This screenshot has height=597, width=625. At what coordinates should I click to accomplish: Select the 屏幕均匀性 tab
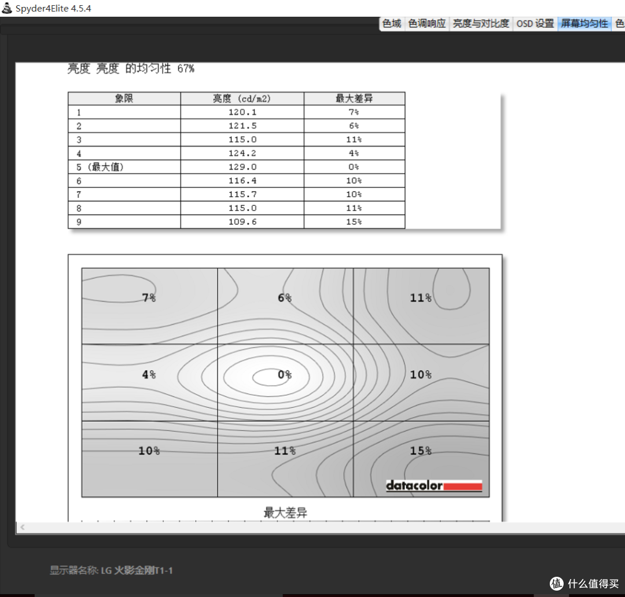pyautogui.click(x=584, y=24)
